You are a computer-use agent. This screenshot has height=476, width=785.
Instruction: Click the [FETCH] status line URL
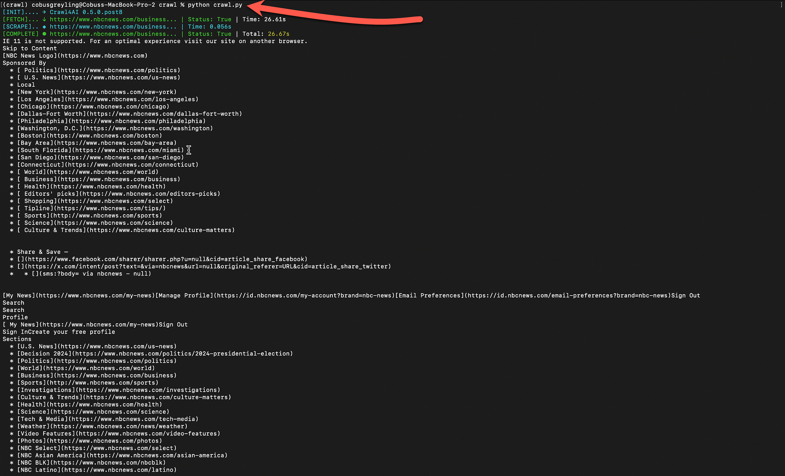click(113, 19)
